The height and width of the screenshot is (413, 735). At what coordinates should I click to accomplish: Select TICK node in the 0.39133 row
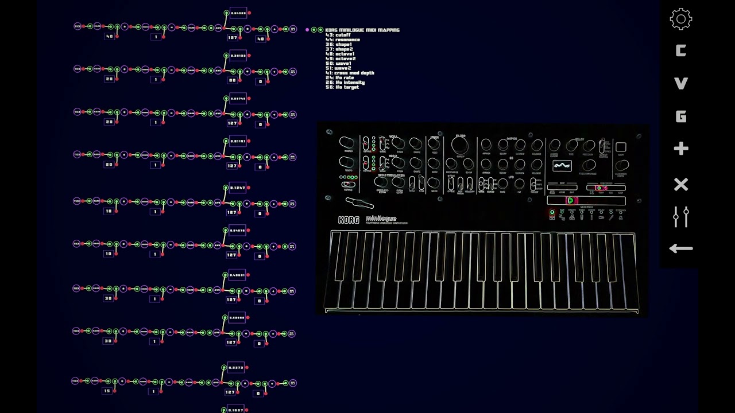pyautogui.click(x=77, y=69)
